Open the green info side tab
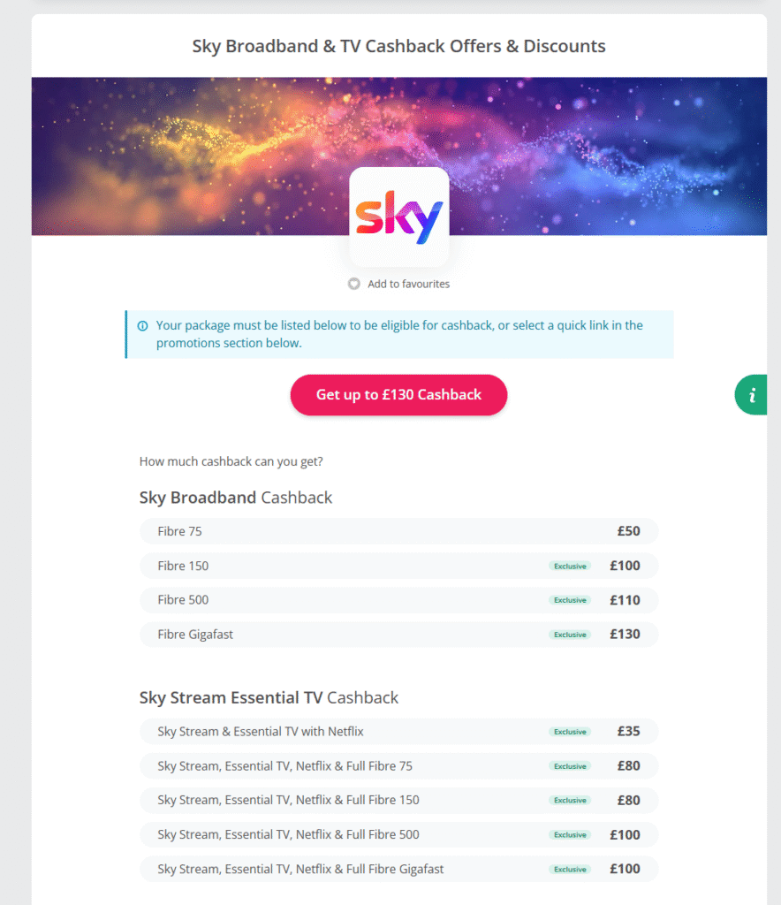781x905 pixels. click(750, 395)
